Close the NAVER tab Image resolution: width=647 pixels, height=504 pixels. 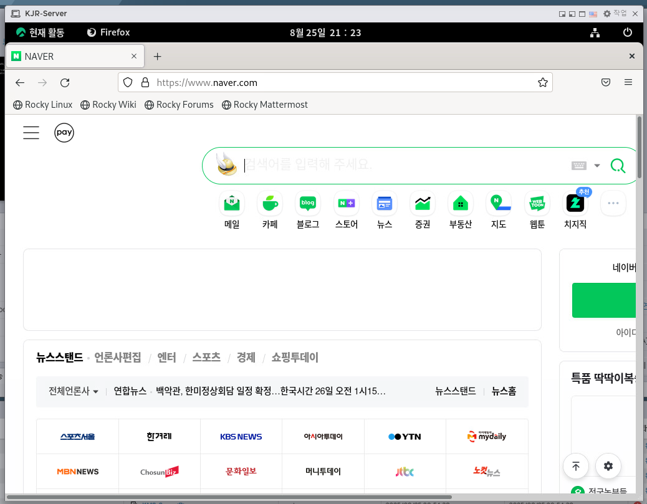point(133,56)
